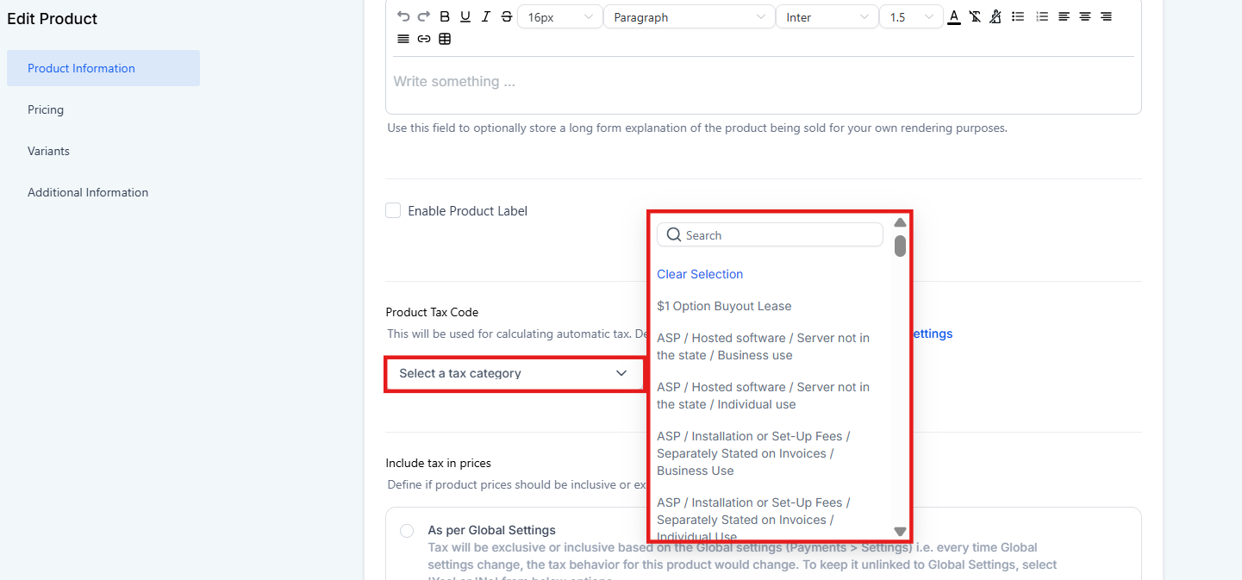Align text right
The image size is (1242, 580).
coord(1106,16)
